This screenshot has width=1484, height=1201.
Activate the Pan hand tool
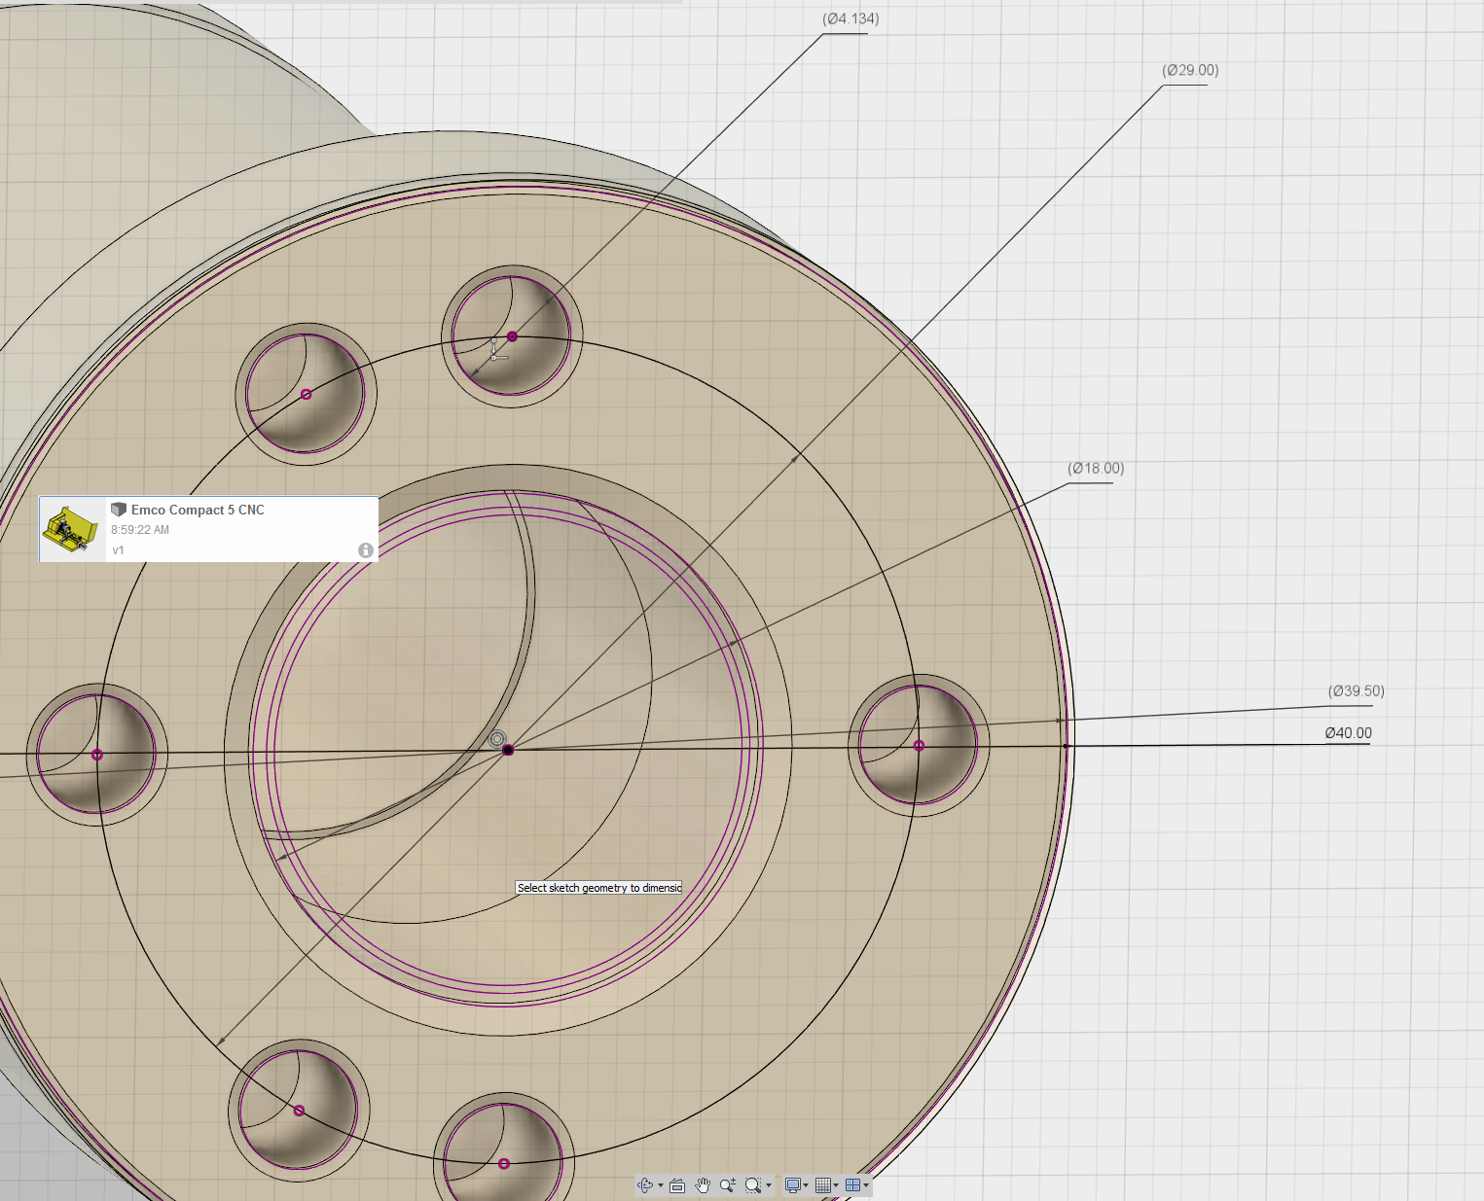click(x=703, y=1185)
